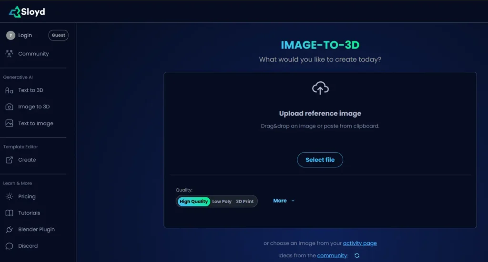Click the Upload reference image heading
This screenshot has width=488, height=262.
(x=320, y=114)
